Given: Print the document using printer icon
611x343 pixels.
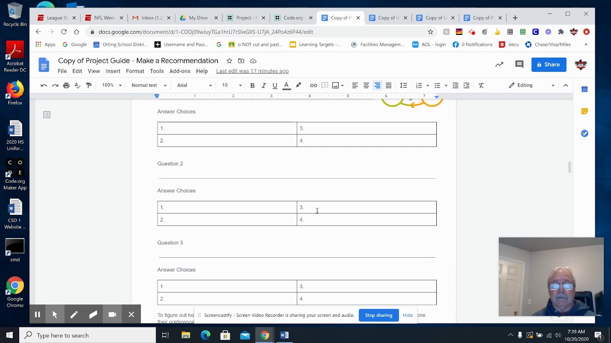Looking at the screenshot, I should (66, 85).
